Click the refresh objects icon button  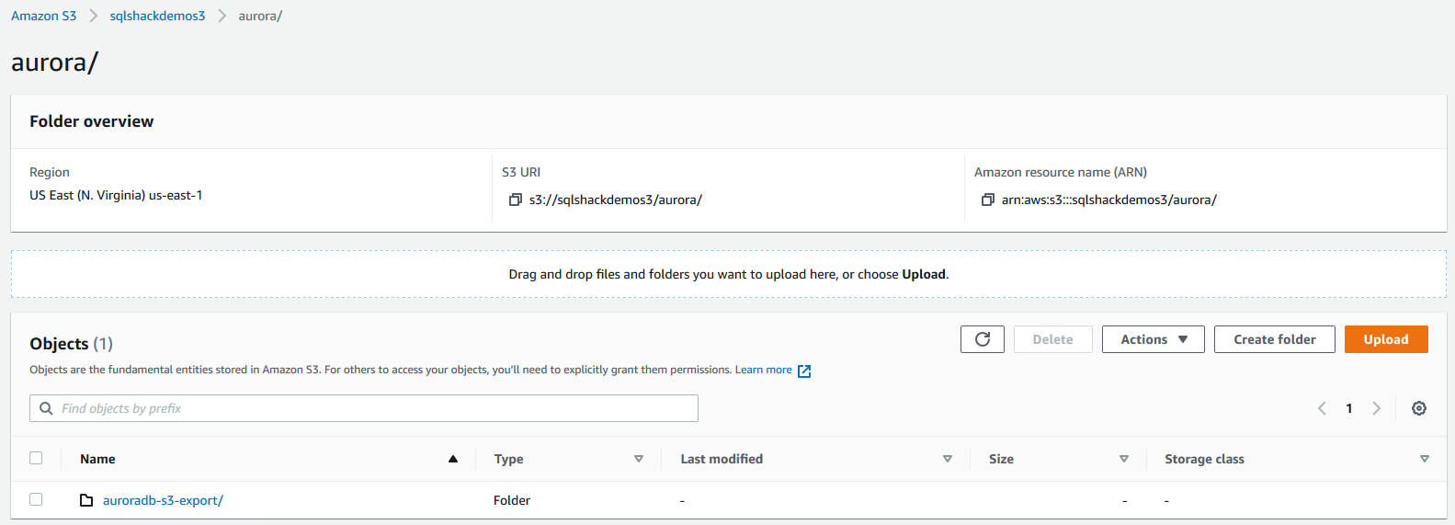point(982,339)
